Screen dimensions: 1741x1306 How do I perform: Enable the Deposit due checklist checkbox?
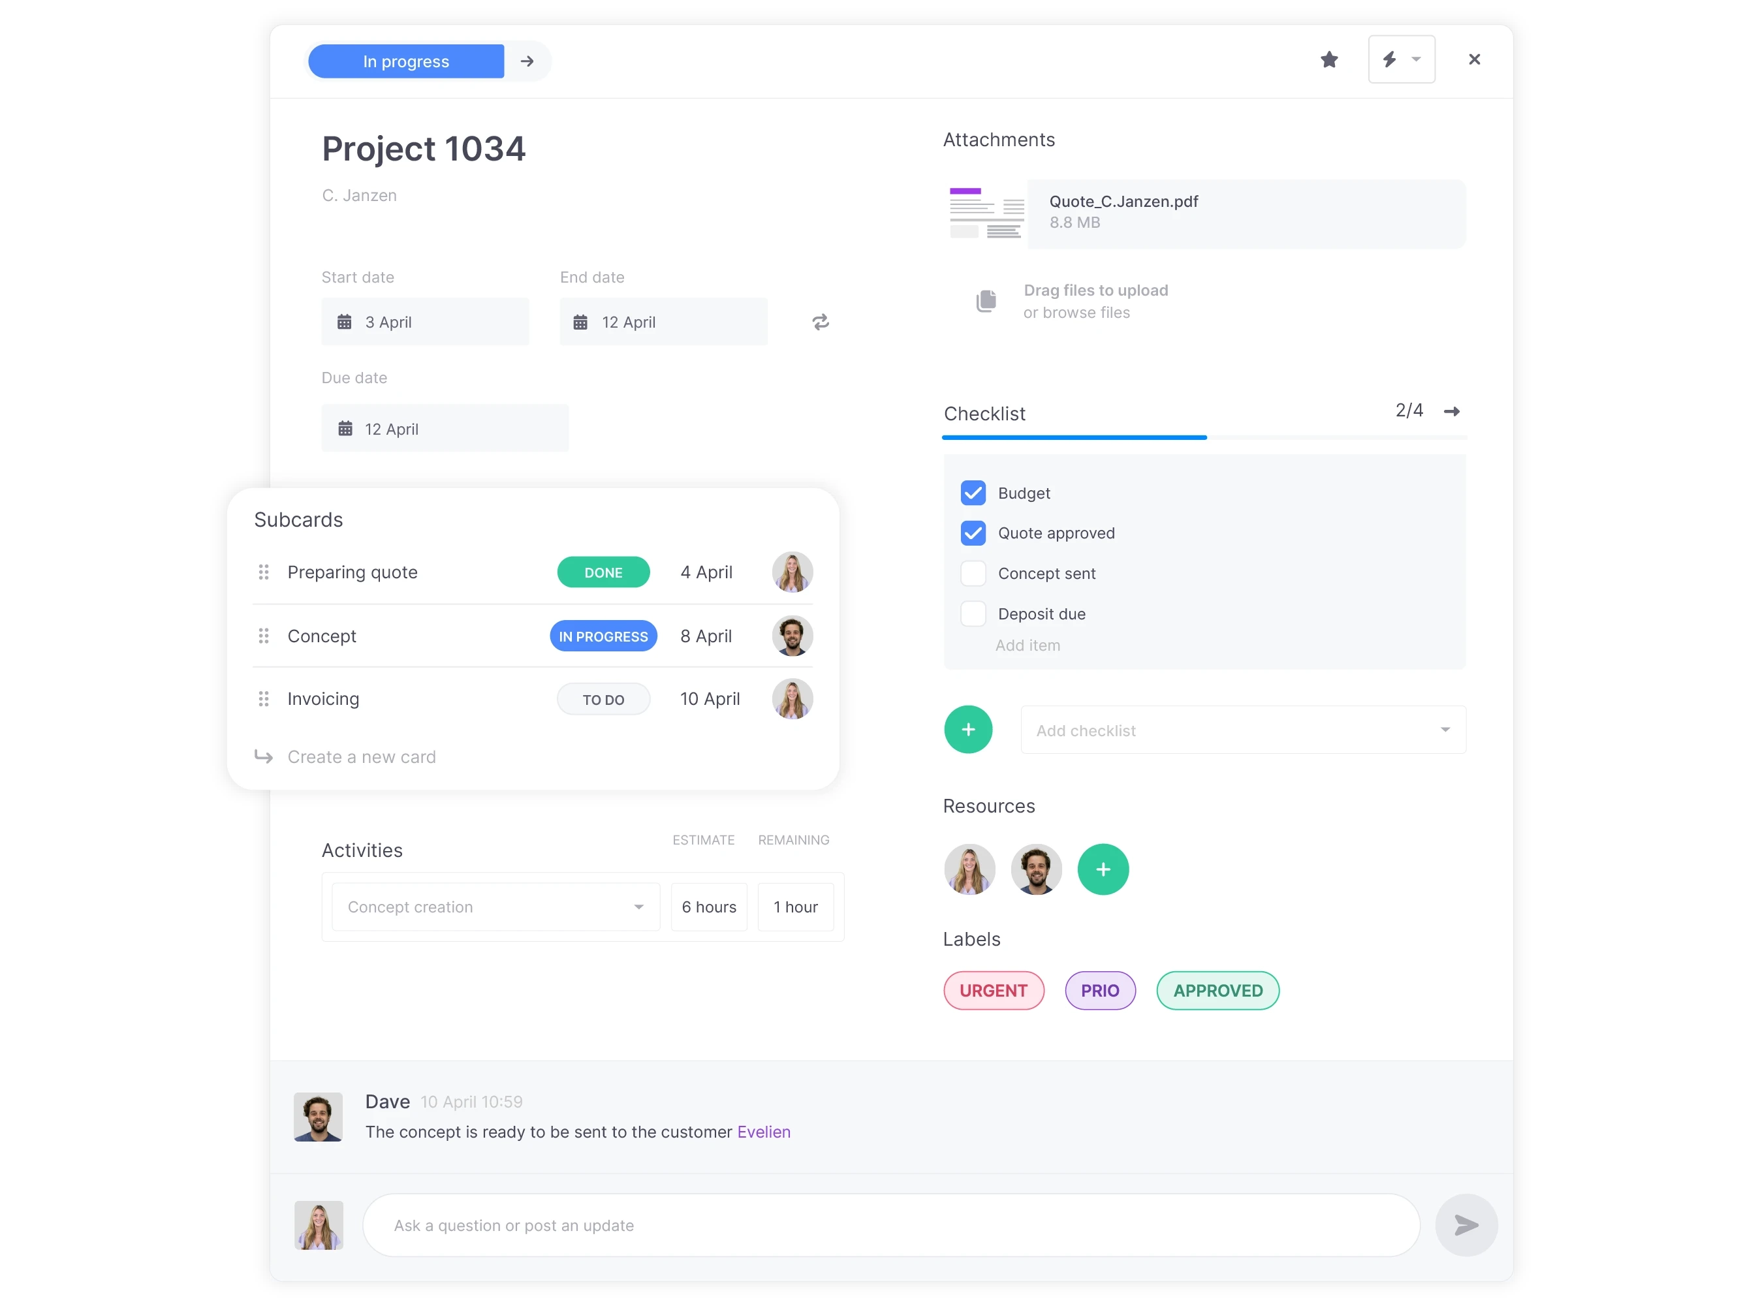coord(973,614)
